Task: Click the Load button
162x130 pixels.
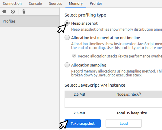Action: pyautogui.click(x=124, y=123)
